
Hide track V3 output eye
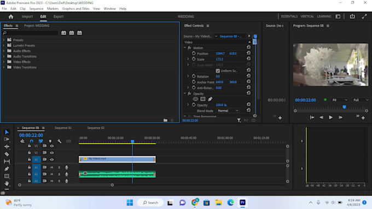(52, 146)
